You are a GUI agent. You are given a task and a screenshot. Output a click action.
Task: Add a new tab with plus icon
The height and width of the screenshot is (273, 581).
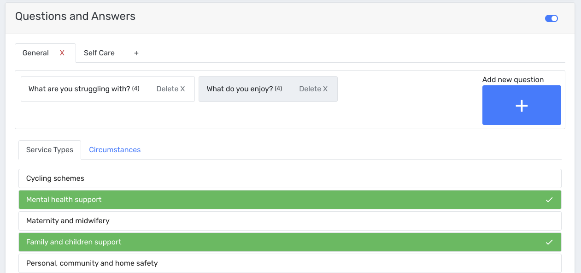coord(136,53)
